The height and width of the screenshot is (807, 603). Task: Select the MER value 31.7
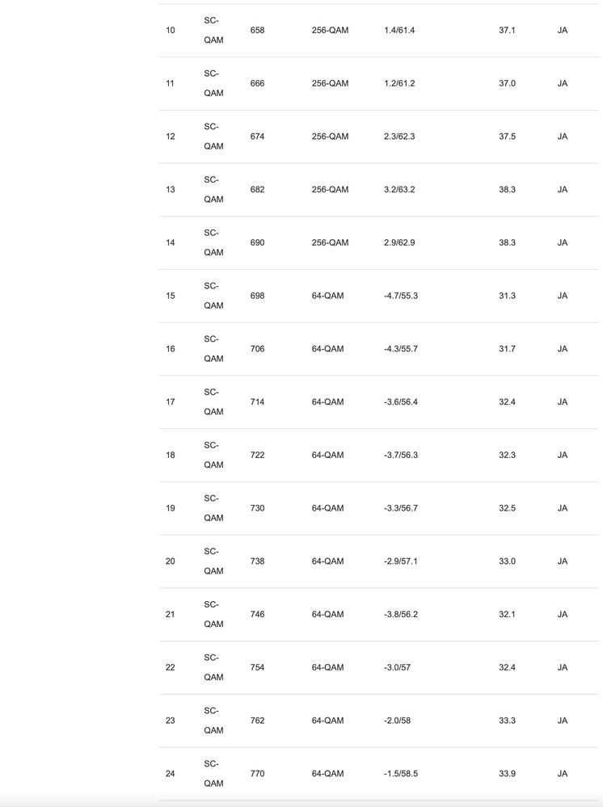(507, 349)
